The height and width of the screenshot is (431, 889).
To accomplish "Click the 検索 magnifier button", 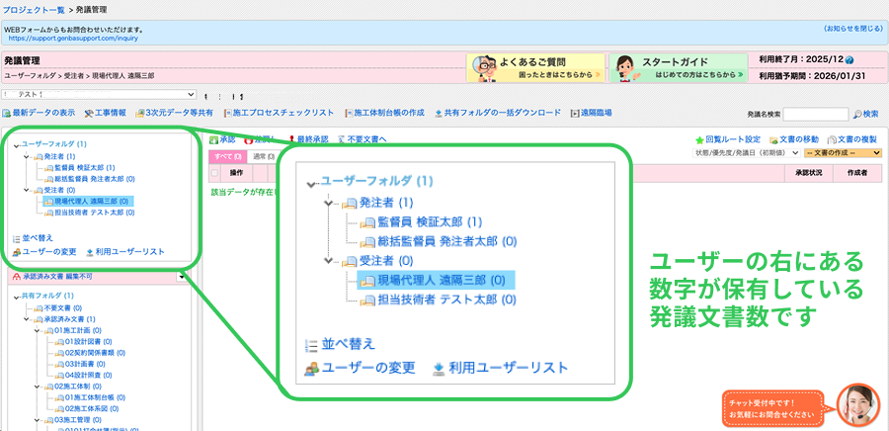I will (x=857, y=115).
